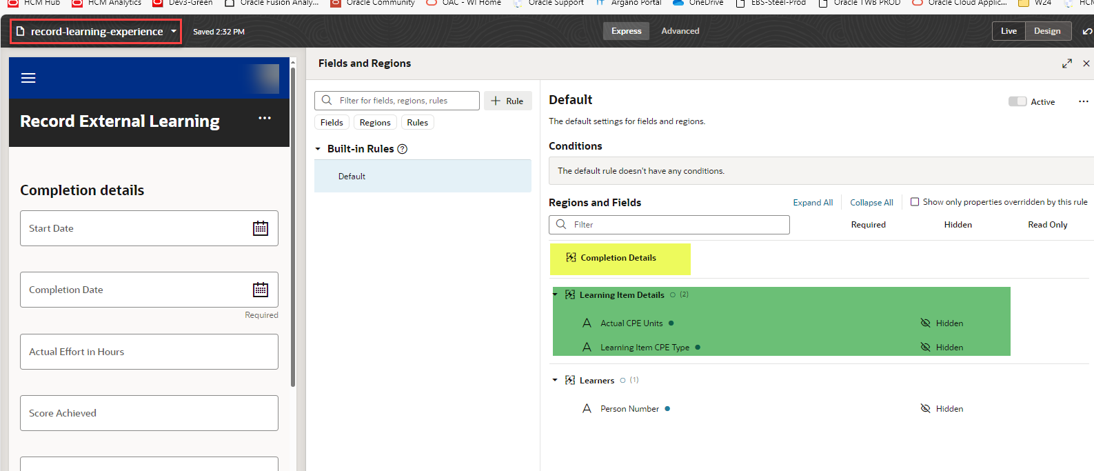Click the Actual Effort in Hours field
The width and height of the screenshot is (1094, 471).
coord(149,352)
